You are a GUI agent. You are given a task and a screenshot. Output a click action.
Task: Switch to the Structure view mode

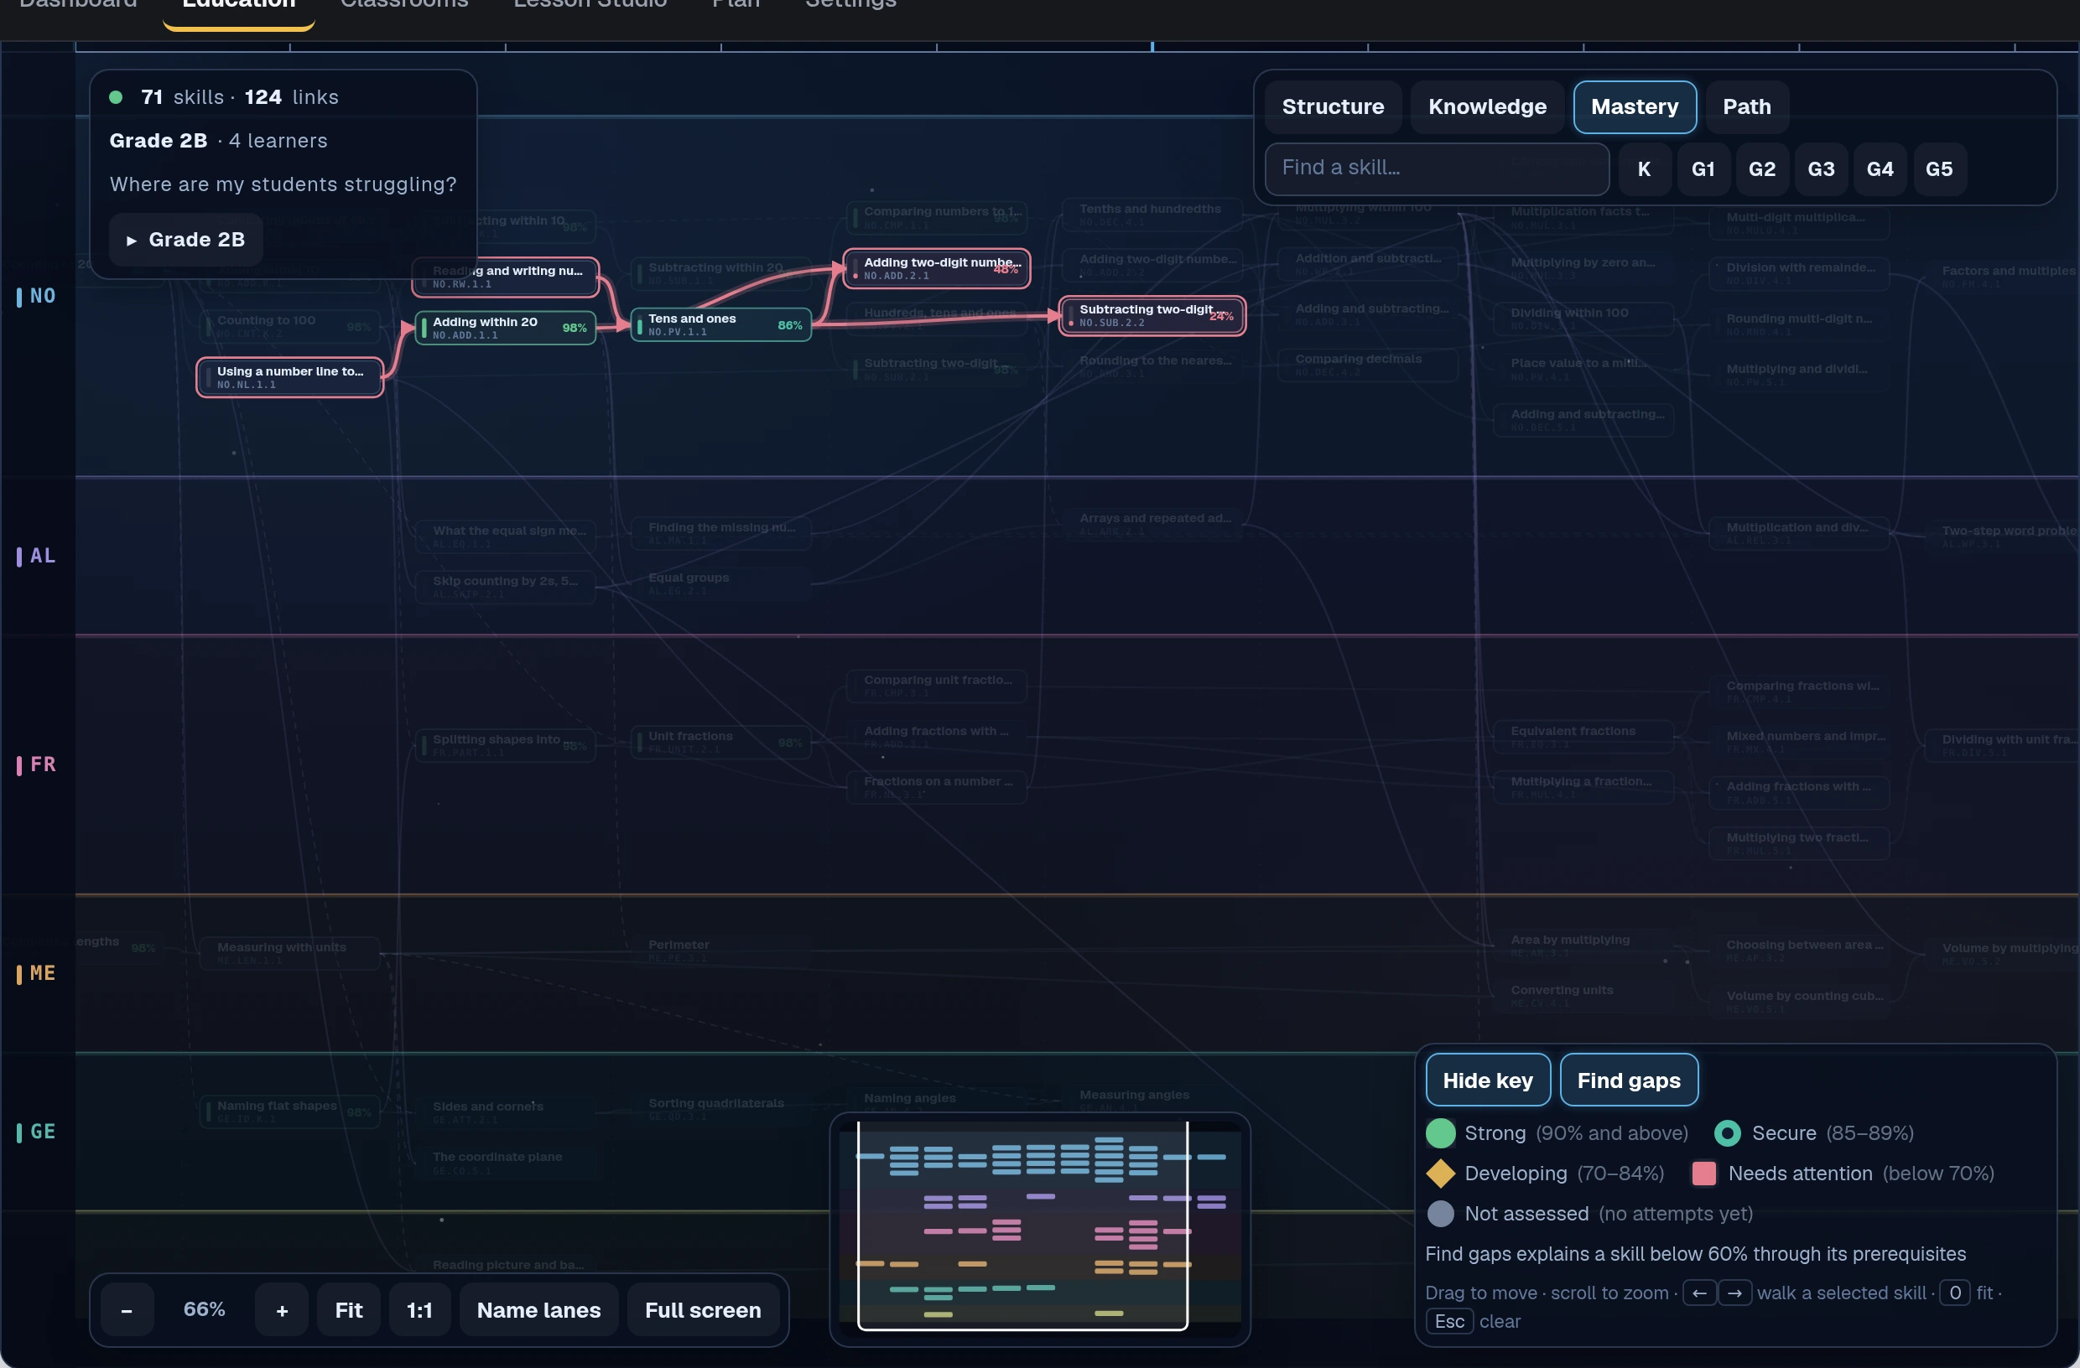click(x=1332, y=106)
